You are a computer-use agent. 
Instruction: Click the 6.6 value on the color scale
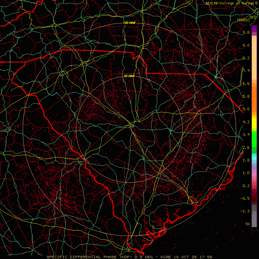click(x=246, y=83)
